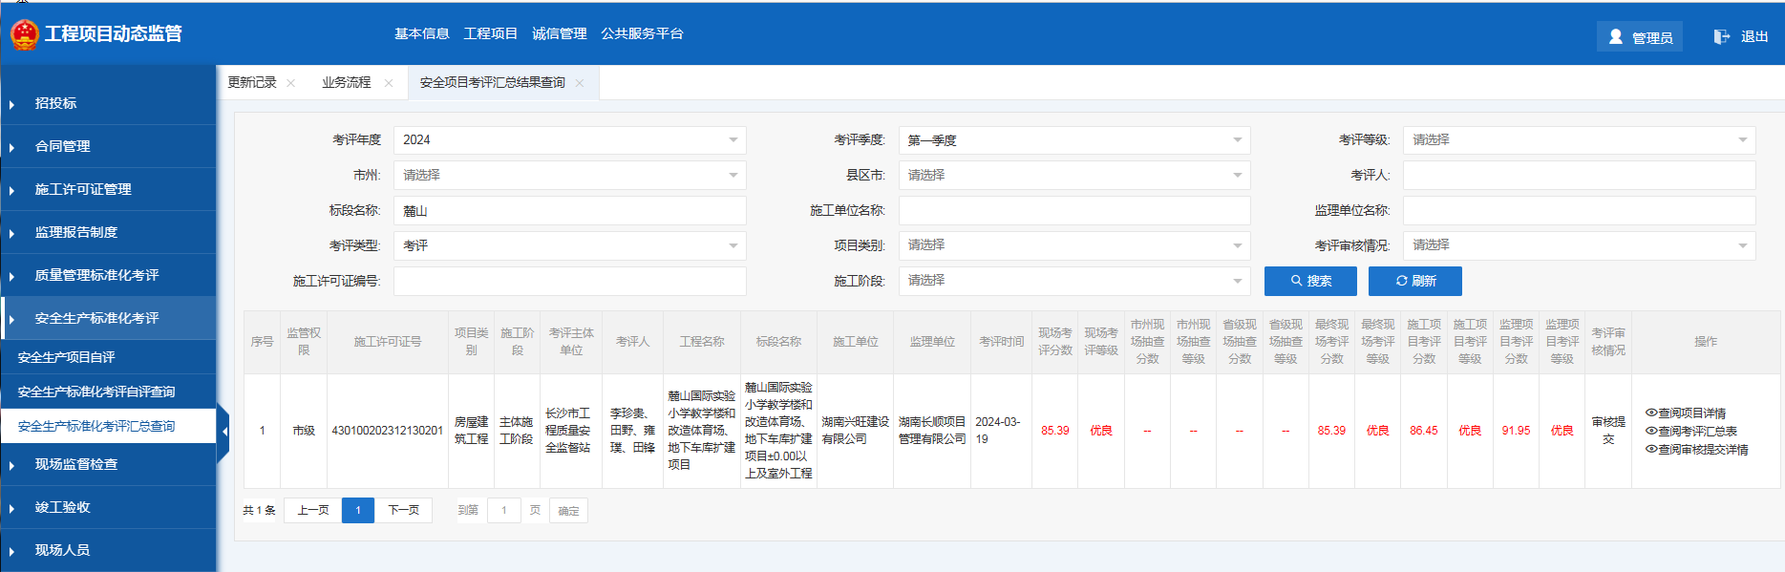This screenshot has width=1785, height=572.
Task: Click the 施工单位名称 input field
Action: (x=1073, y=210)
